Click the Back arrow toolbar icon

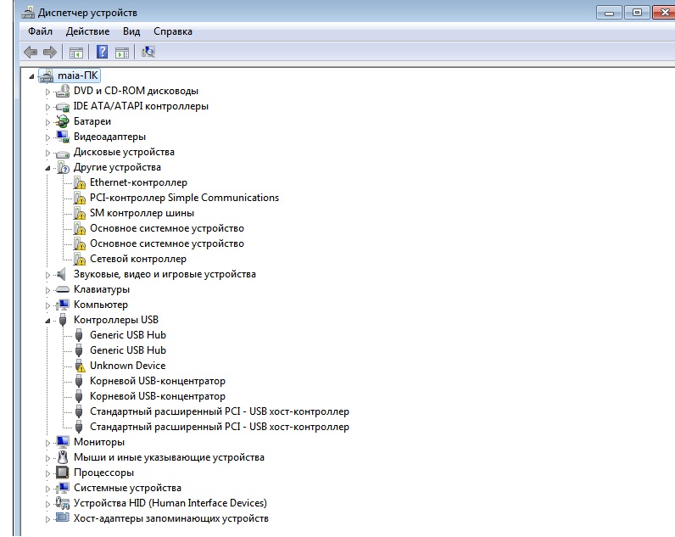click(31, 52)
